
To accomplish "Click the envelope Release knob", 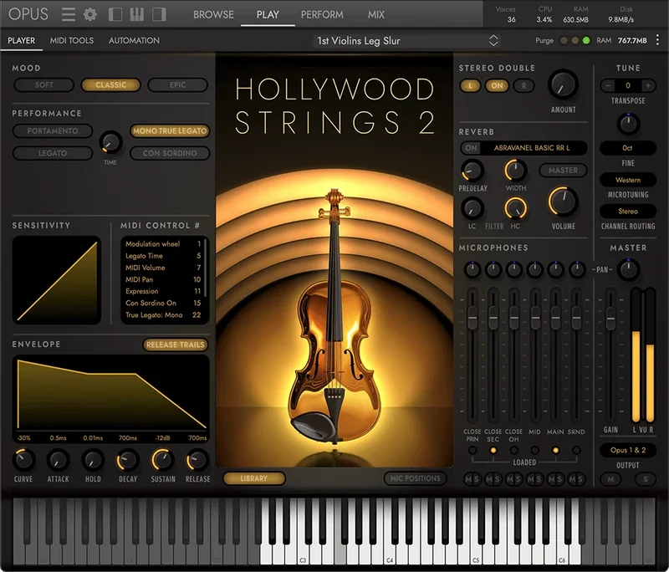I will coord(197,460).
